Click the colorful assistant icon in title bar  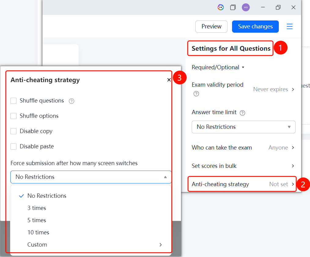221,8
